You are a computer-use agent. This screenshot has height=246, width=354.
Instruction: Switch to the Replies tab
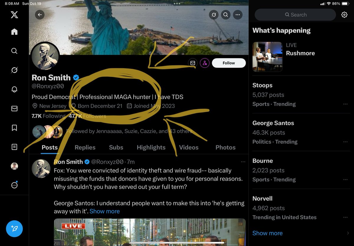click(x=85, y=147)
